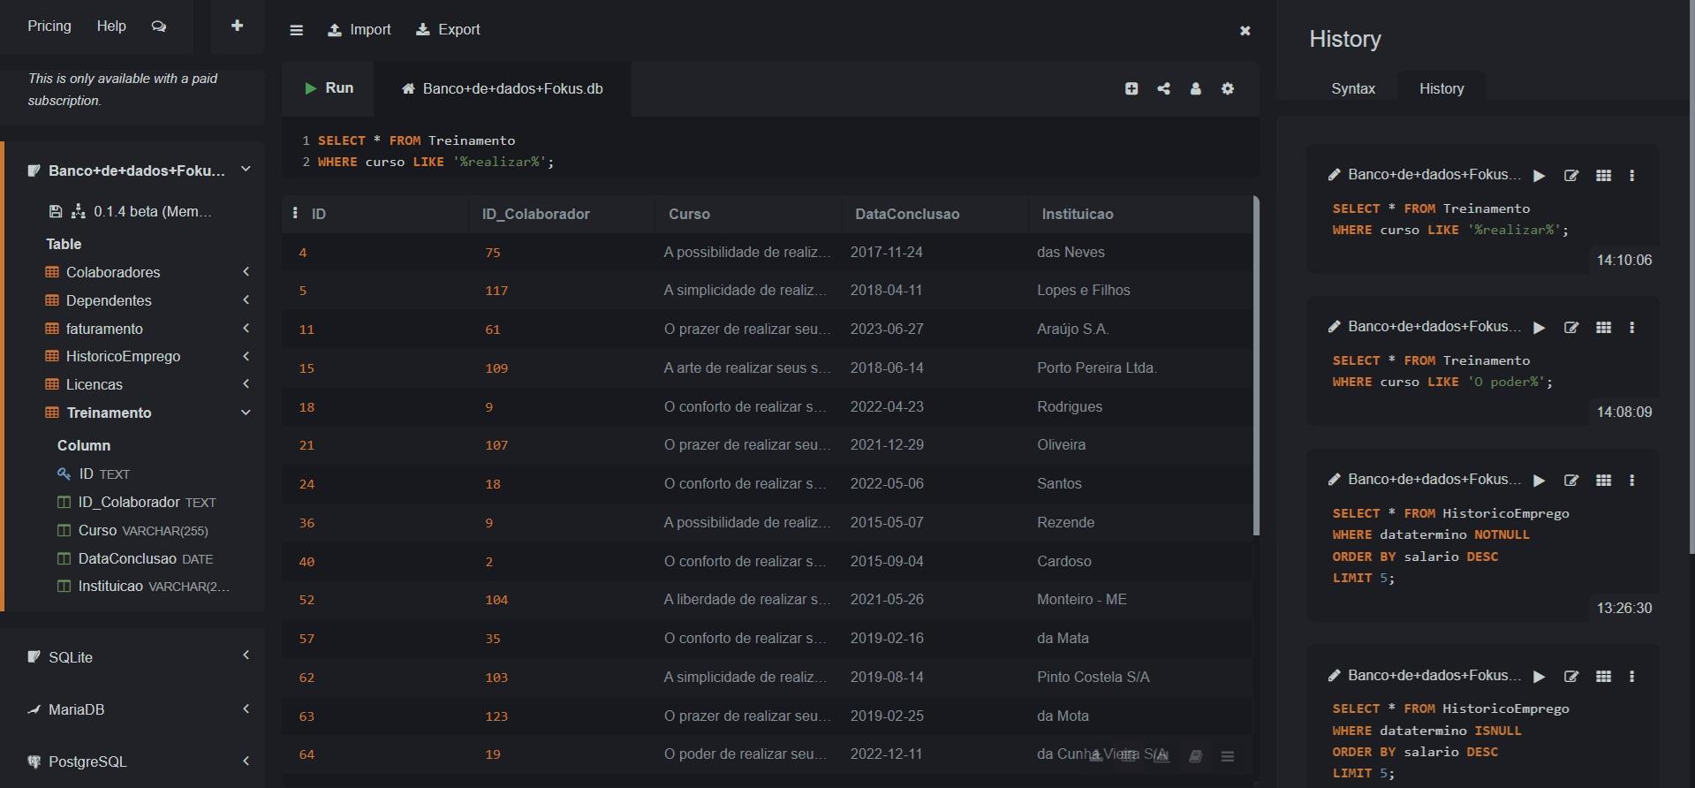
Task: Edit the NOTNULL HistoricoEmprego history query
Action: click(x=1571, y=481)
